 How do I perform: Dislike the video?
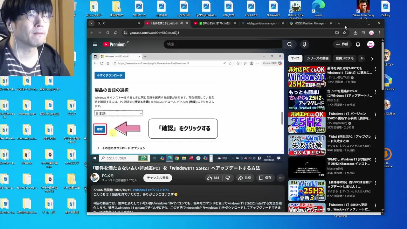tap(228, 178)
